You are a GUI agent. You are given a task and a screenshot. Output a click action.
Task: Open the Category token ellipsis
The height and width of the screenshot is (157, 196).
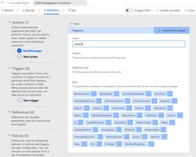pyautogui.click(x=106, y=108)
